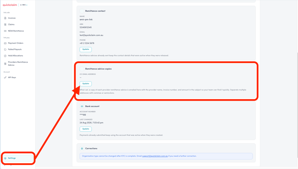Expand the LINK product switcher

[x=24, y=5]
